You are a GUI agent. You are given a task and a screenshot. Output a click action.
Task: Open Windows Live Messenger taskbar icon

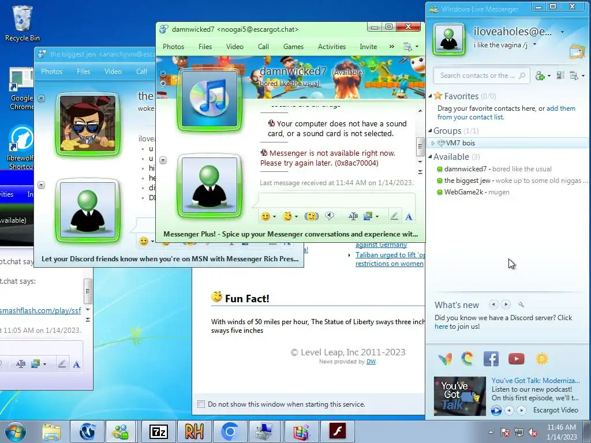tap(121, 431)
